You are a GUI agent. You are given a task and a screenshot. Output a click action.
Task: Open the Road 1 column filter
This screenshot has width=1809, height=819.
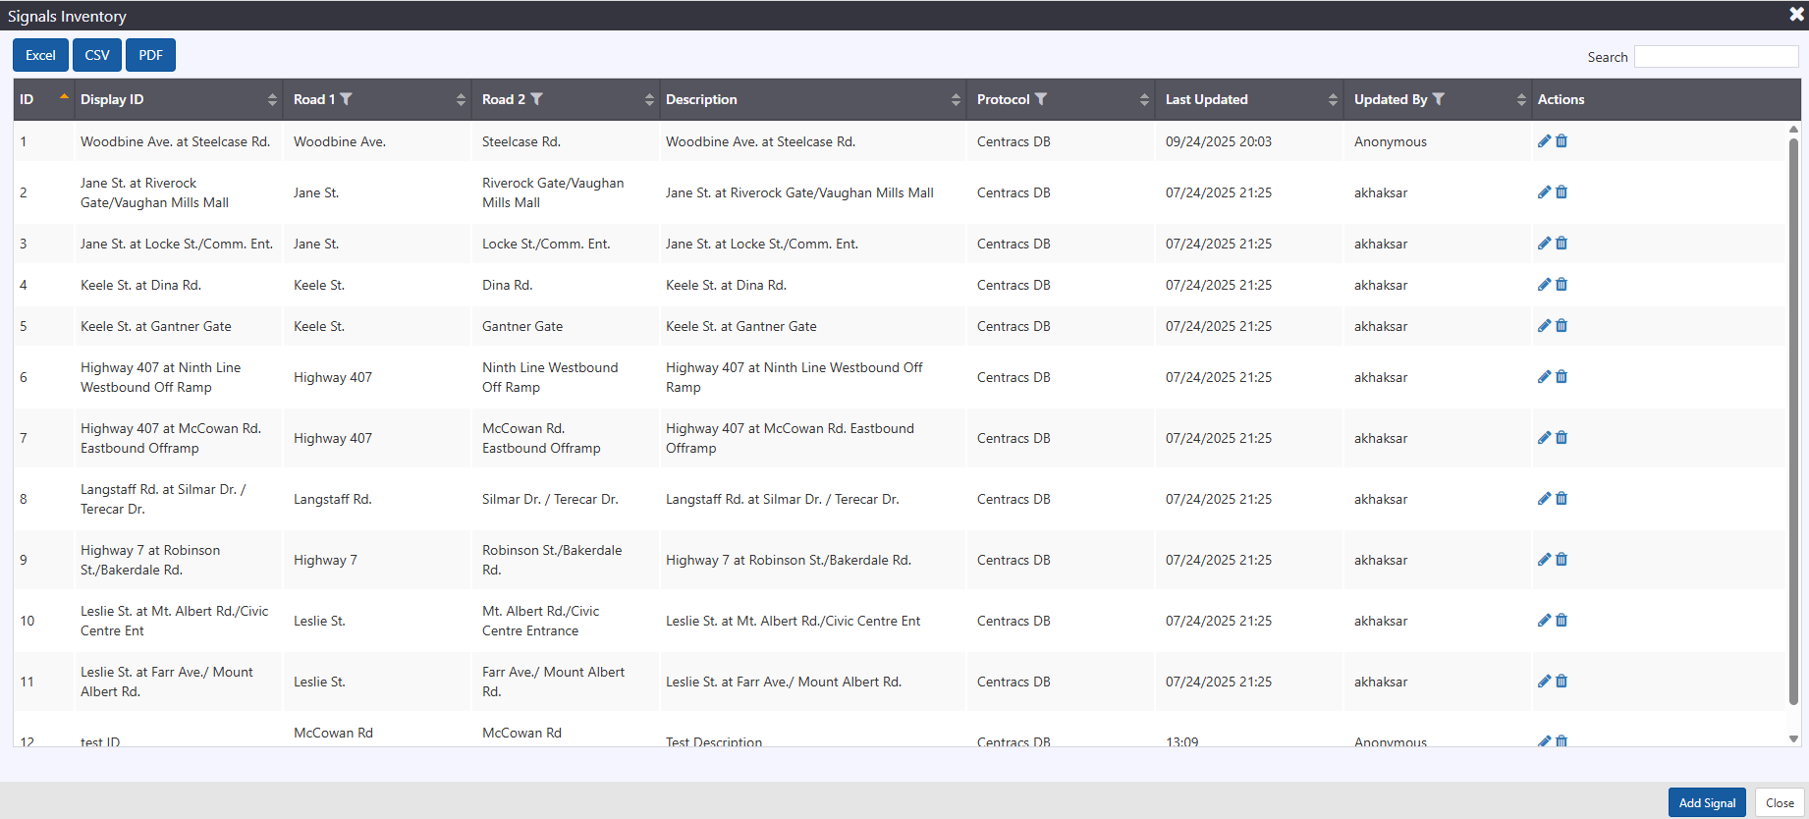[347, 99]
